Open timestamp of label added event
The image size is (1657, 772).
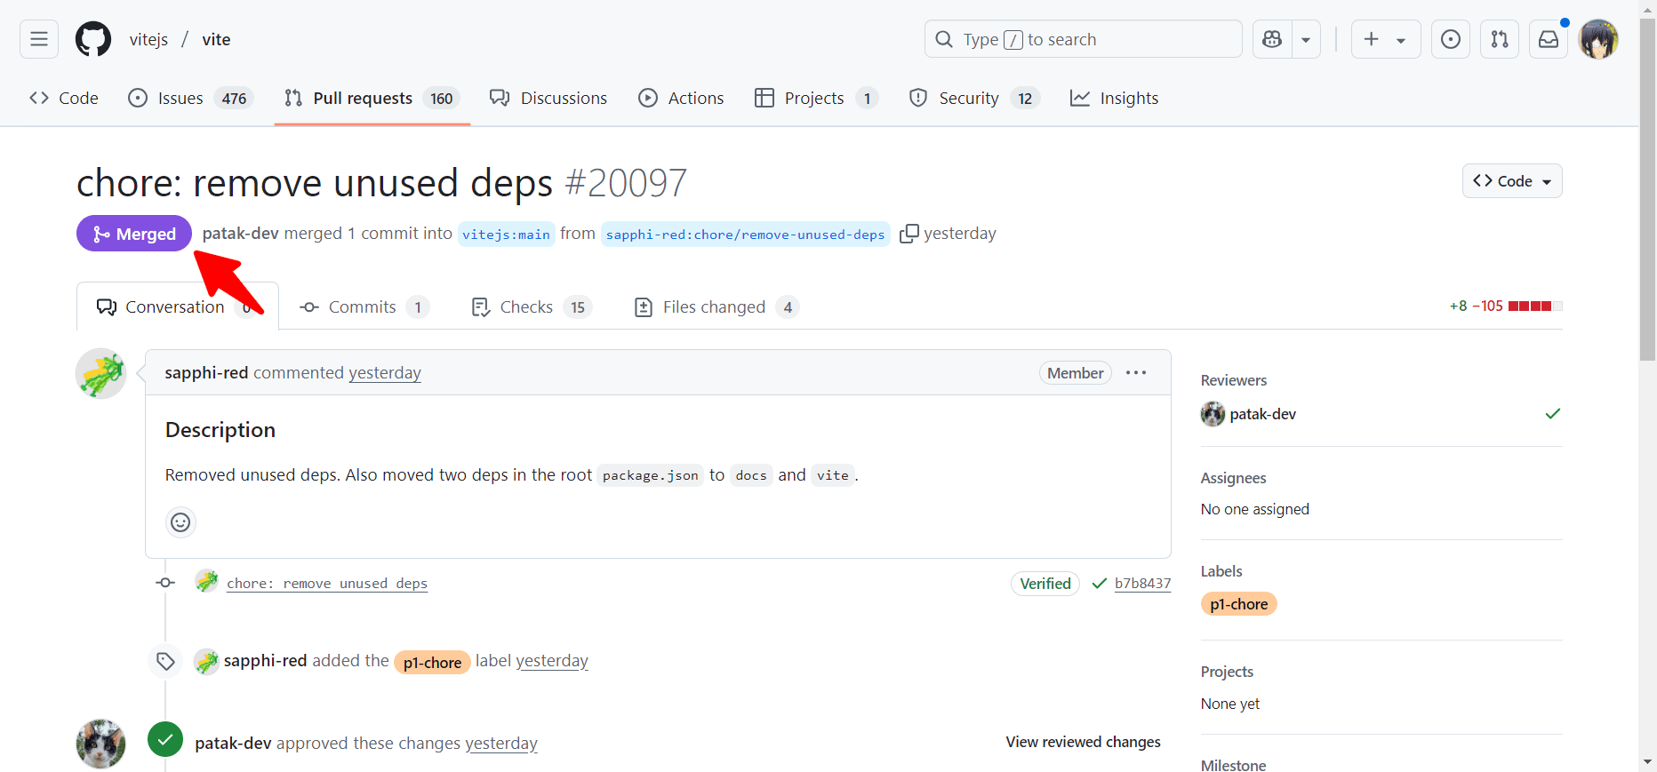[x=552, y=660]
